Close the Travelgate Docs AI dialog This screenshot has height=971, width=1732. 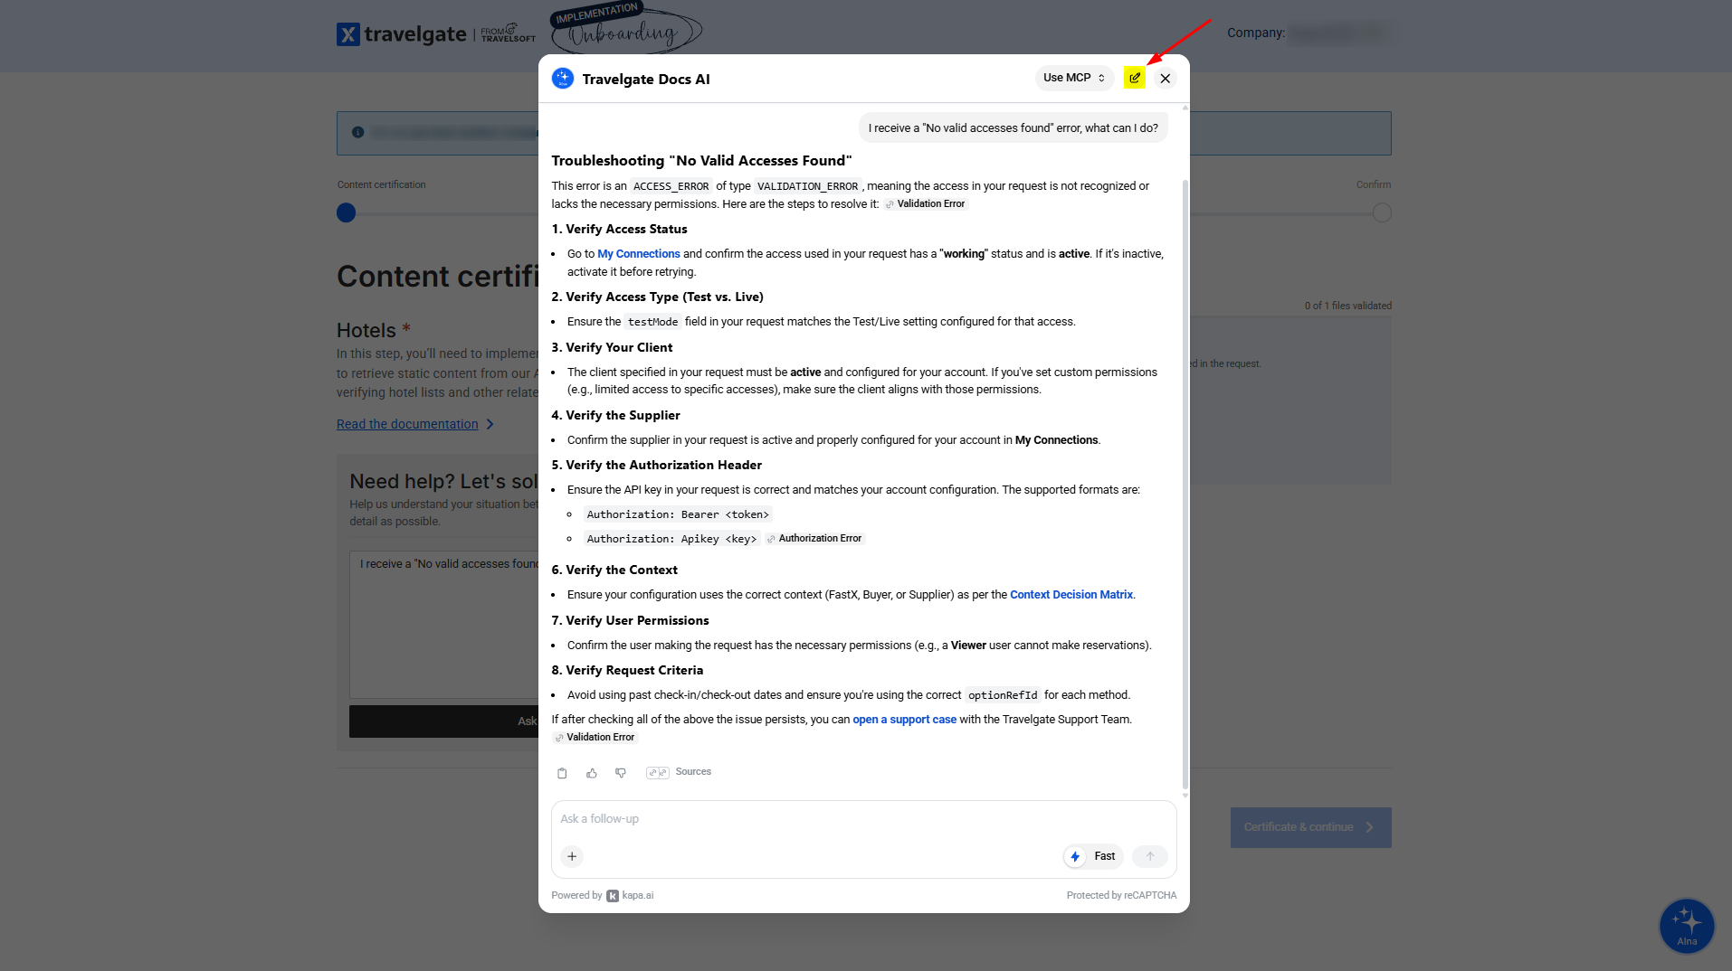[1165, 79]
